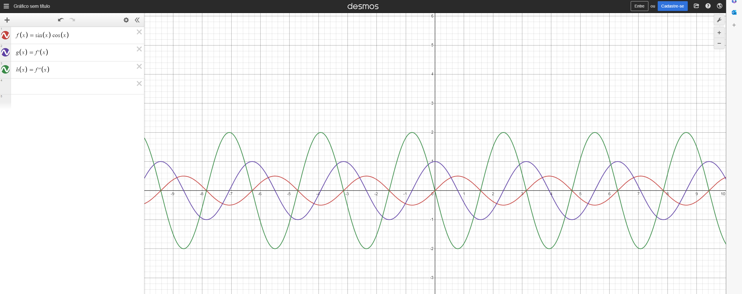Zoom out of the graph
Image resolution: width=742 pixels, height=294 pixels.
(x=719, y=43)
